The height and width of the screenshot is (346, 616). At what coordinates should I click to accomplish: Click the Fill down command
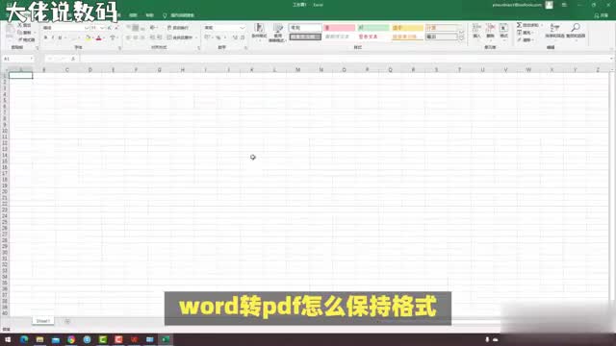tap(525, 33)
